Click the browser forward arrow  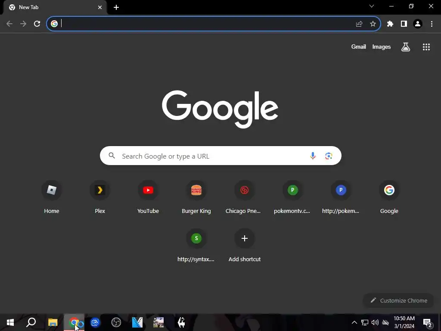click(x=23, y=24)
